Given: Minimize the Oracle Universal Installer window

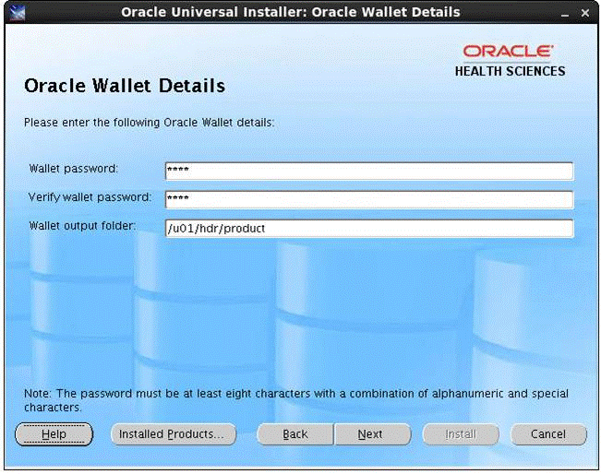Looking at the screenshot, I should tap(565, 14).
